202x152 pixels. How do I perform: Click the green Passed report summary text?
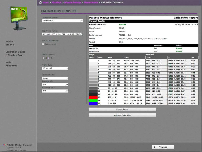pos(122,25)
